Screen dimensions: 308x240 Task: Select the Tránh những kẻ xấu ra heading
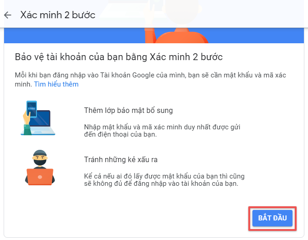tap(121, 159)
